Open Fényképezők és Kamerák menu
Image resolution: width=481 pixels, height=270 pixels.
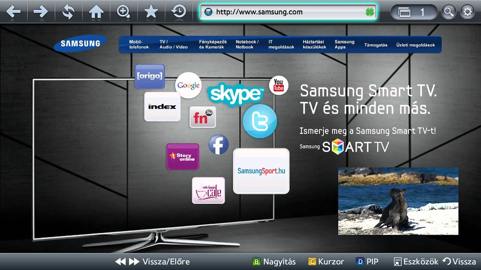pos(213,44)
